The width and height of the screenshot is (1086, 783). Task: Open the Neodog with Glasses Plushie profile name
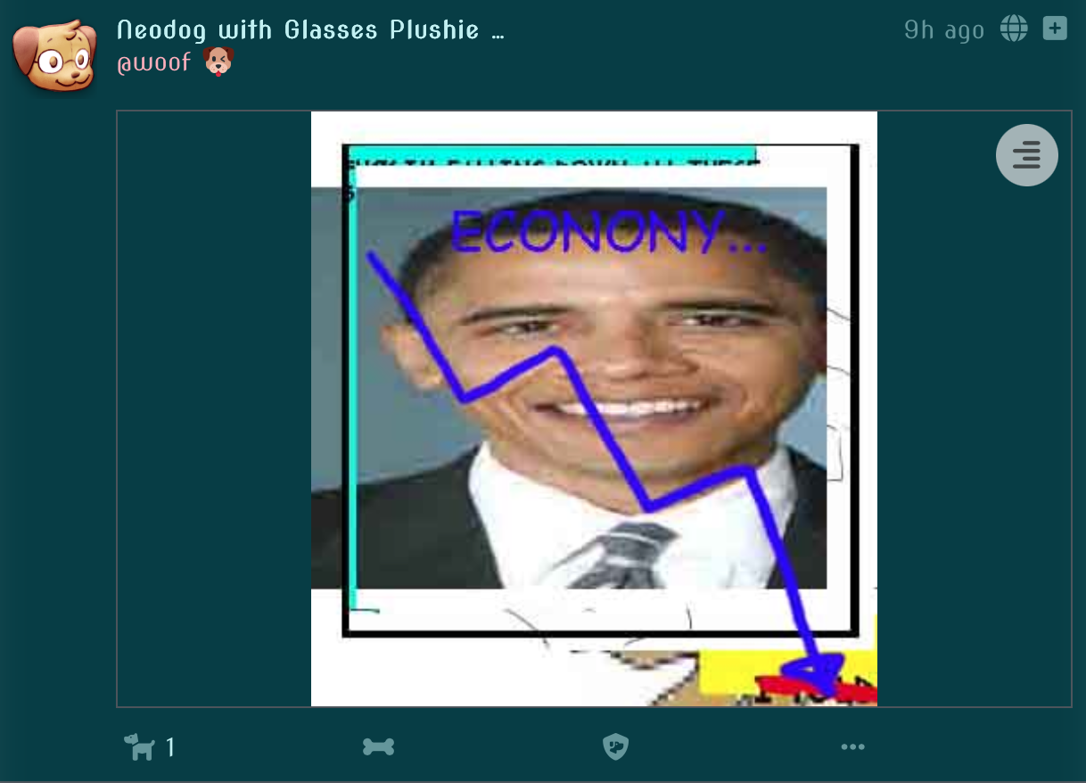pos(310,29)
